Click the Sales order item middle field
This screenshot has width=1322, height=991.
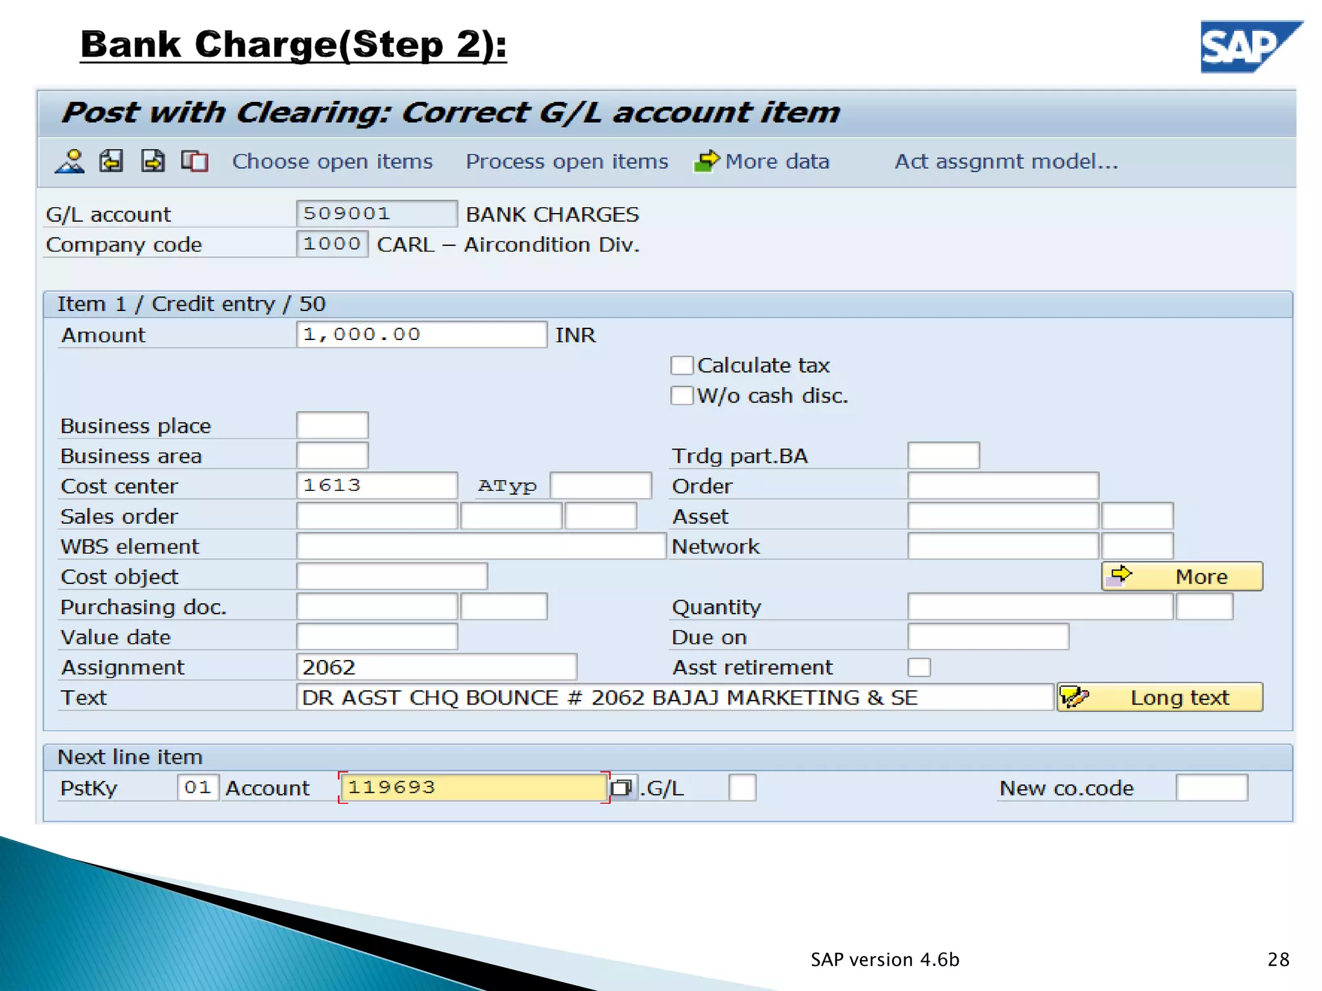pyautogui.click(x=511, y=516)
